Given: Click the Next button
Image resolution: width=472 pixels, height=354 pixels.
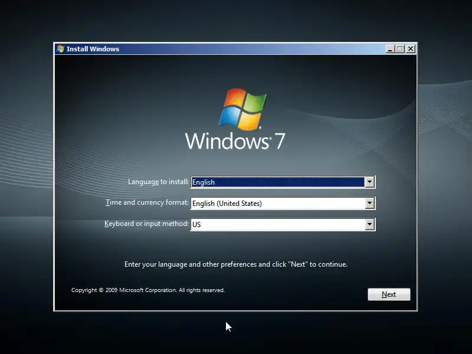Looking at the screenshot, I should pyautogui.click(x=389, y=294).
